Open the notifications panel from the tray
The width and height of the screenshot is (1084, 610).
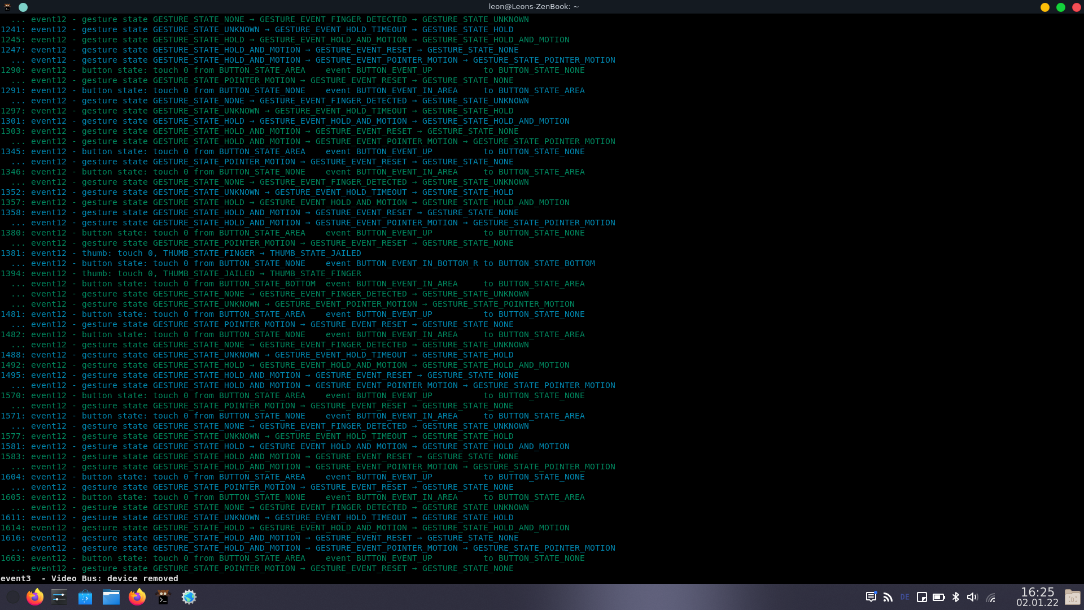871,597
